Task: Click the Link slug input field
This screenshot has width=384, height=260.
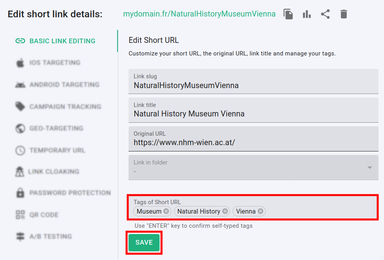Action: [253, 85]
